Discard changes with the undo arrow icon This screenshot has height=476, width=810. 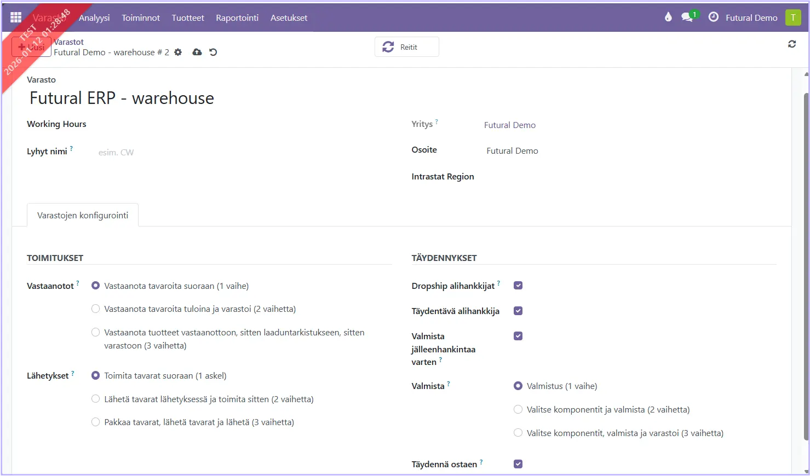click(x=214, y=52)
